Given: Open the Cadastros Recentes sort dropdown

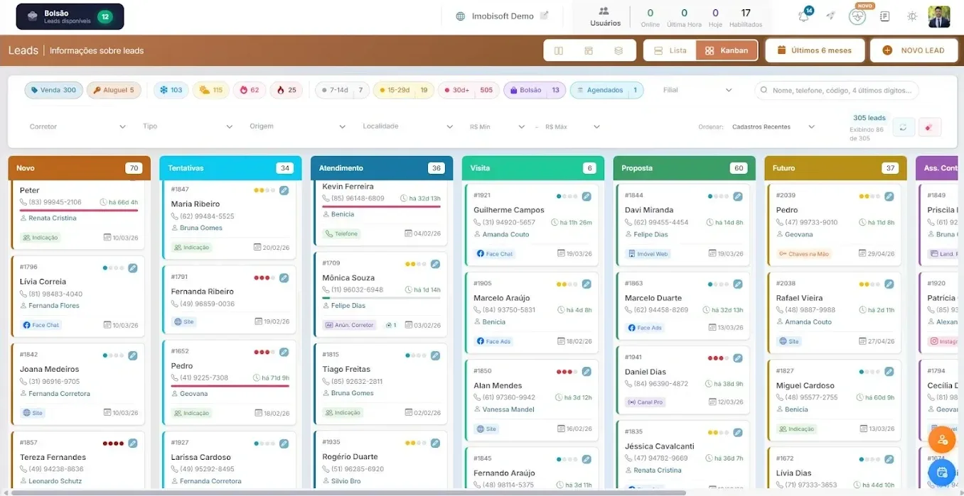Looking at the screenshot, I should [773, 126].
